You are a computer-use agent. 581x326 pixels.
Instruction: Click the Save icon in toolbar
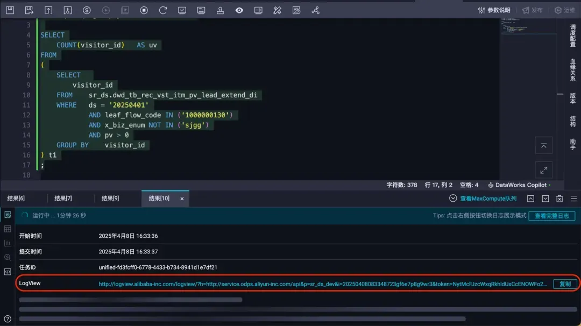coord(10,10)
